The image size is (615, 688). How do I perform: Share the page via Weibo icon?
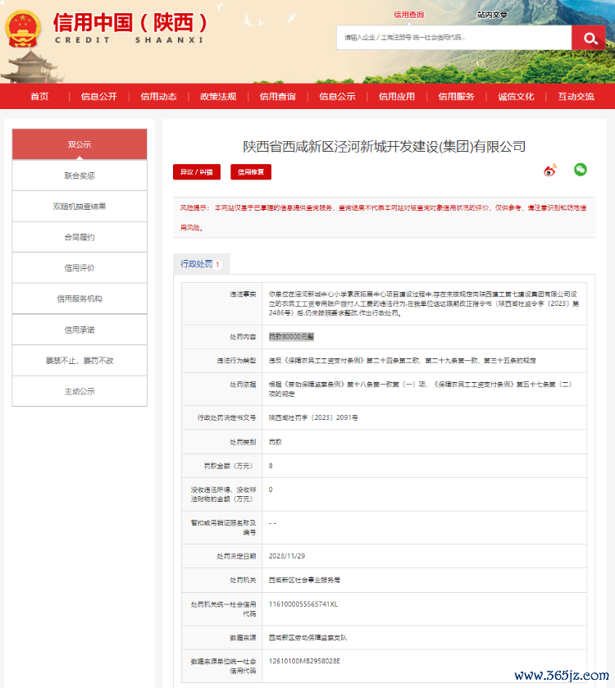point(550,171)
